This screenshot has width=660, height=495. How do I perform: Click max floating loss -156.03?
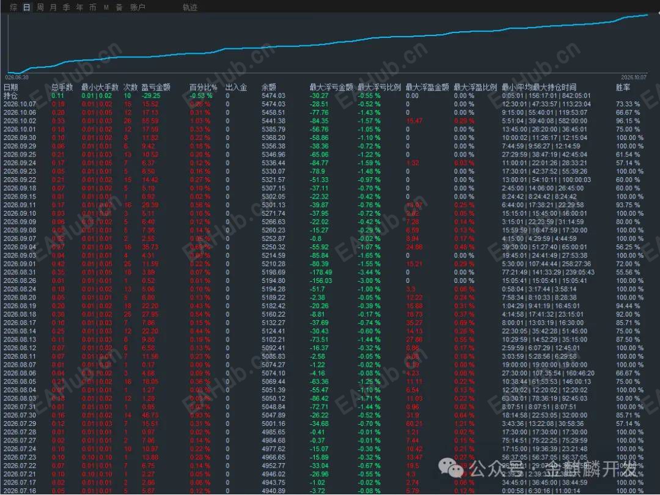[x=321, y=280]
